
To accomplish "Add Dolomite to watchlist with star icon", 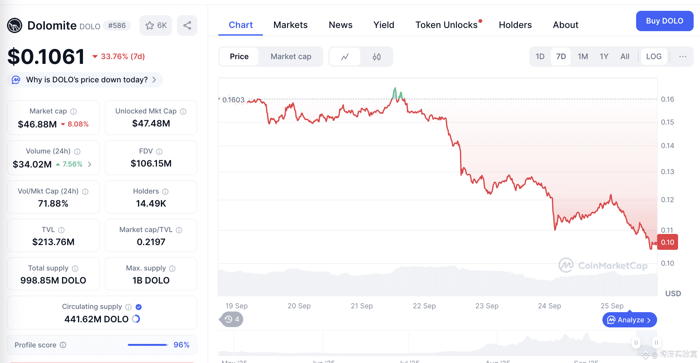I will (155, 25).
